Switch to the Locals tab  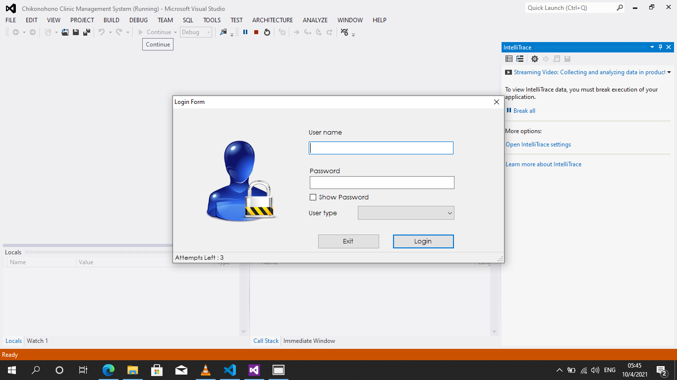14,341
